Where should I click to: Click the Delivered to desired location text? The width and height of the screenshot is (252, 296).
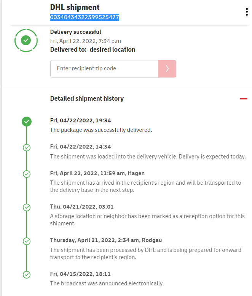[x=93, y=50]
